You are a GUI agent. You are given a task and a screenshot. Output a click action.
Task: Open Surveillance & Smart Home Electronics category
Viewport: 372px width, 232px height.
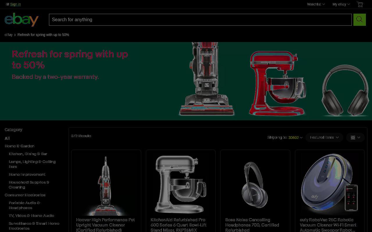click(34, 226)
